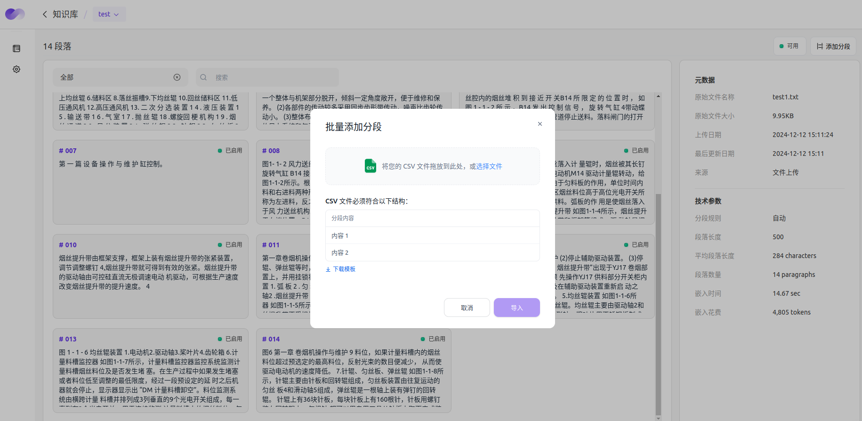Screen dimensions: 862x421
Task: Click the CSV file icon in drop zone
Action: click(x=371, y=166)
